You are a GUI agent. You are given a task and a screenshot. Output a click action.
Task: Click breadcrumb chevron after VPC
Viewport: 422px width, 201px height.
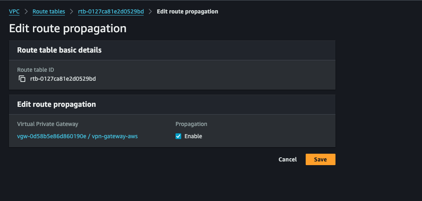[x=26, y=11]
